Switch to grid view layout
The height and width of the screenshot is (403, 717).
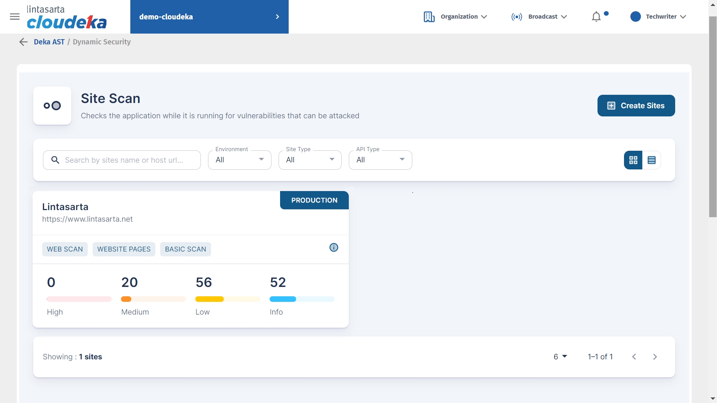pyautogui.click(x=633, y=160)
